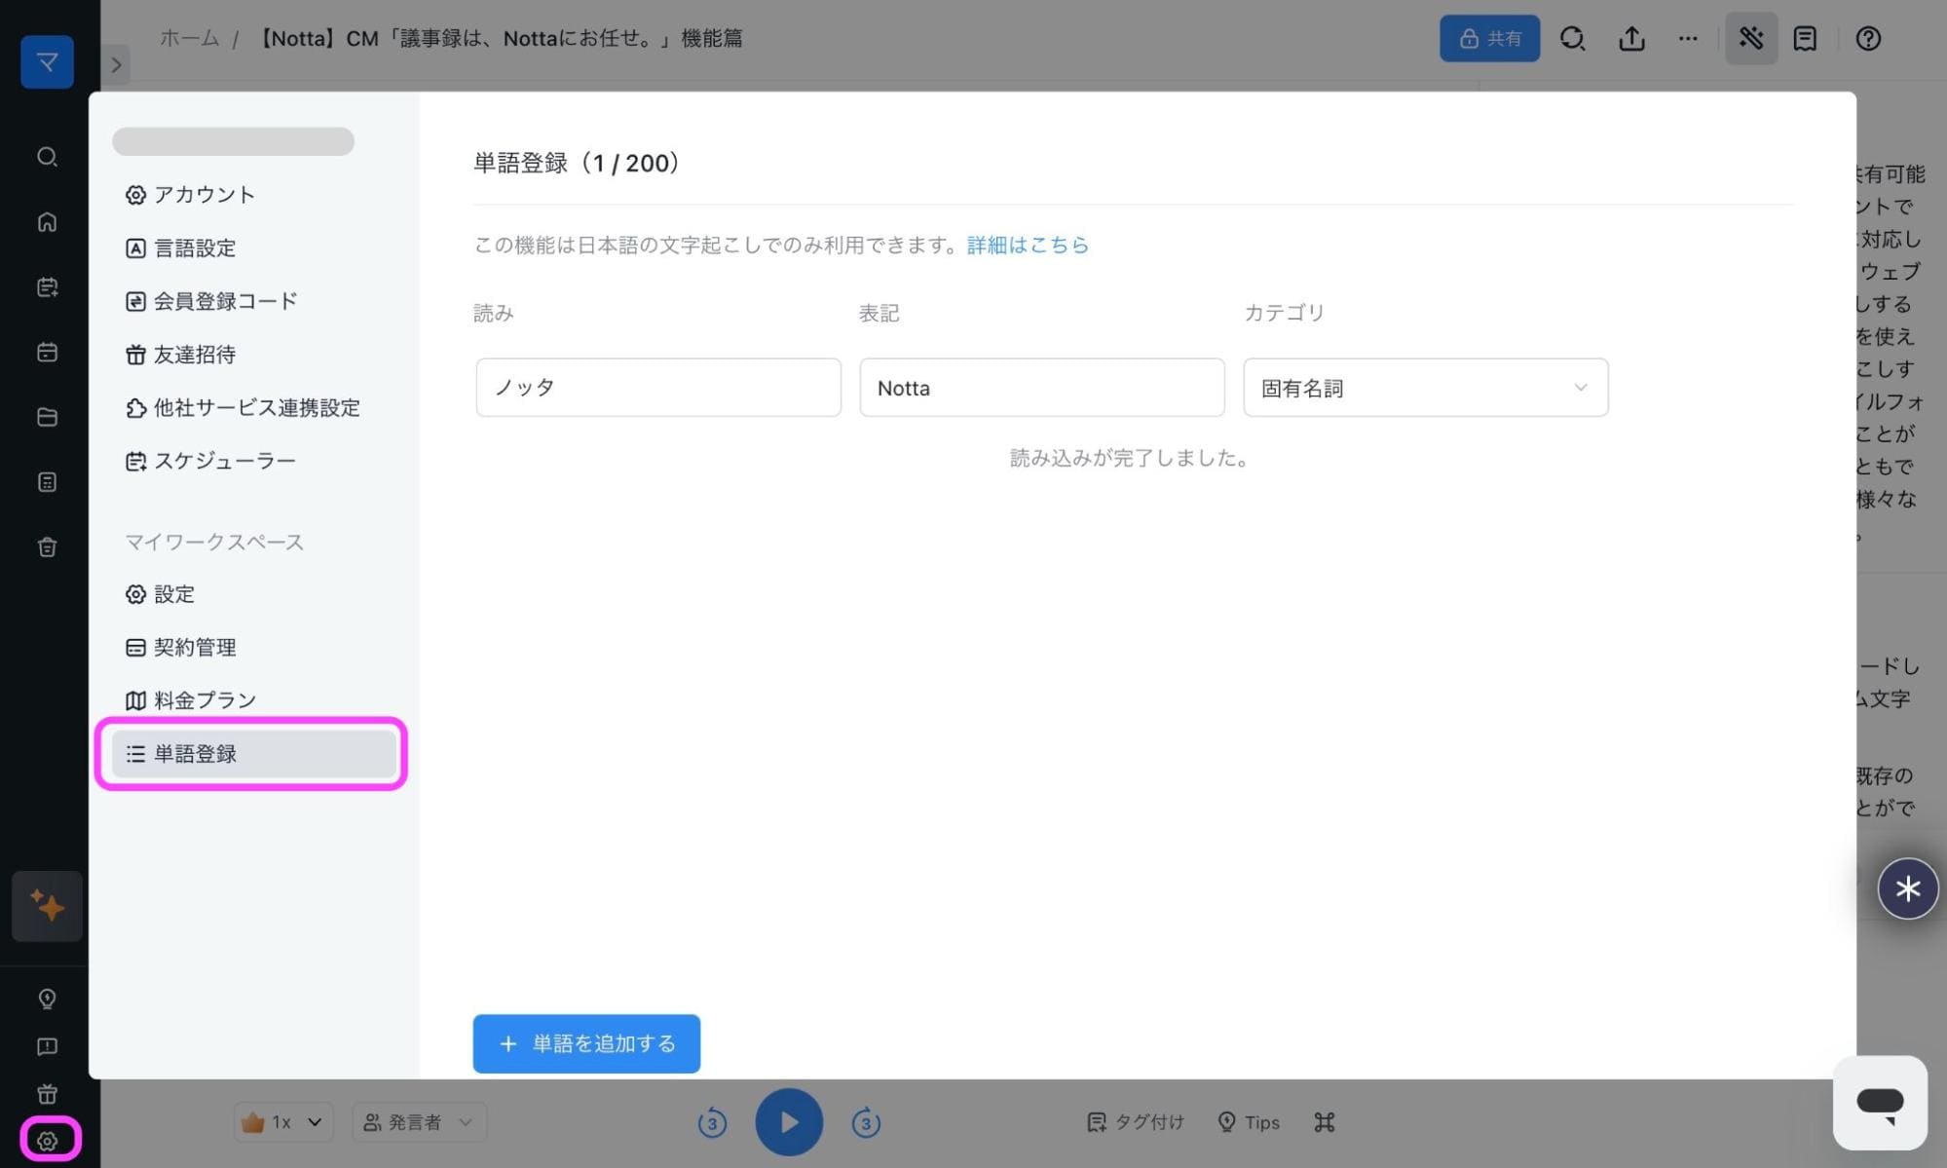Launch the AI sparkle assistant icon
This screenshot has width=1947, height=1168.
[x=47, y=906]
